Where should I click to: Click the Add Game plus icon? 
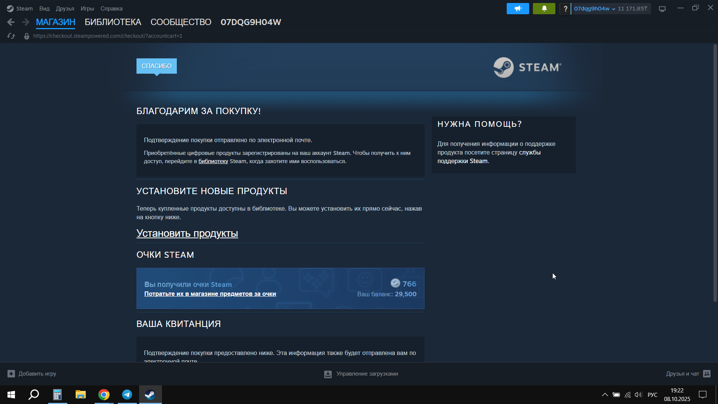[11, 374]
